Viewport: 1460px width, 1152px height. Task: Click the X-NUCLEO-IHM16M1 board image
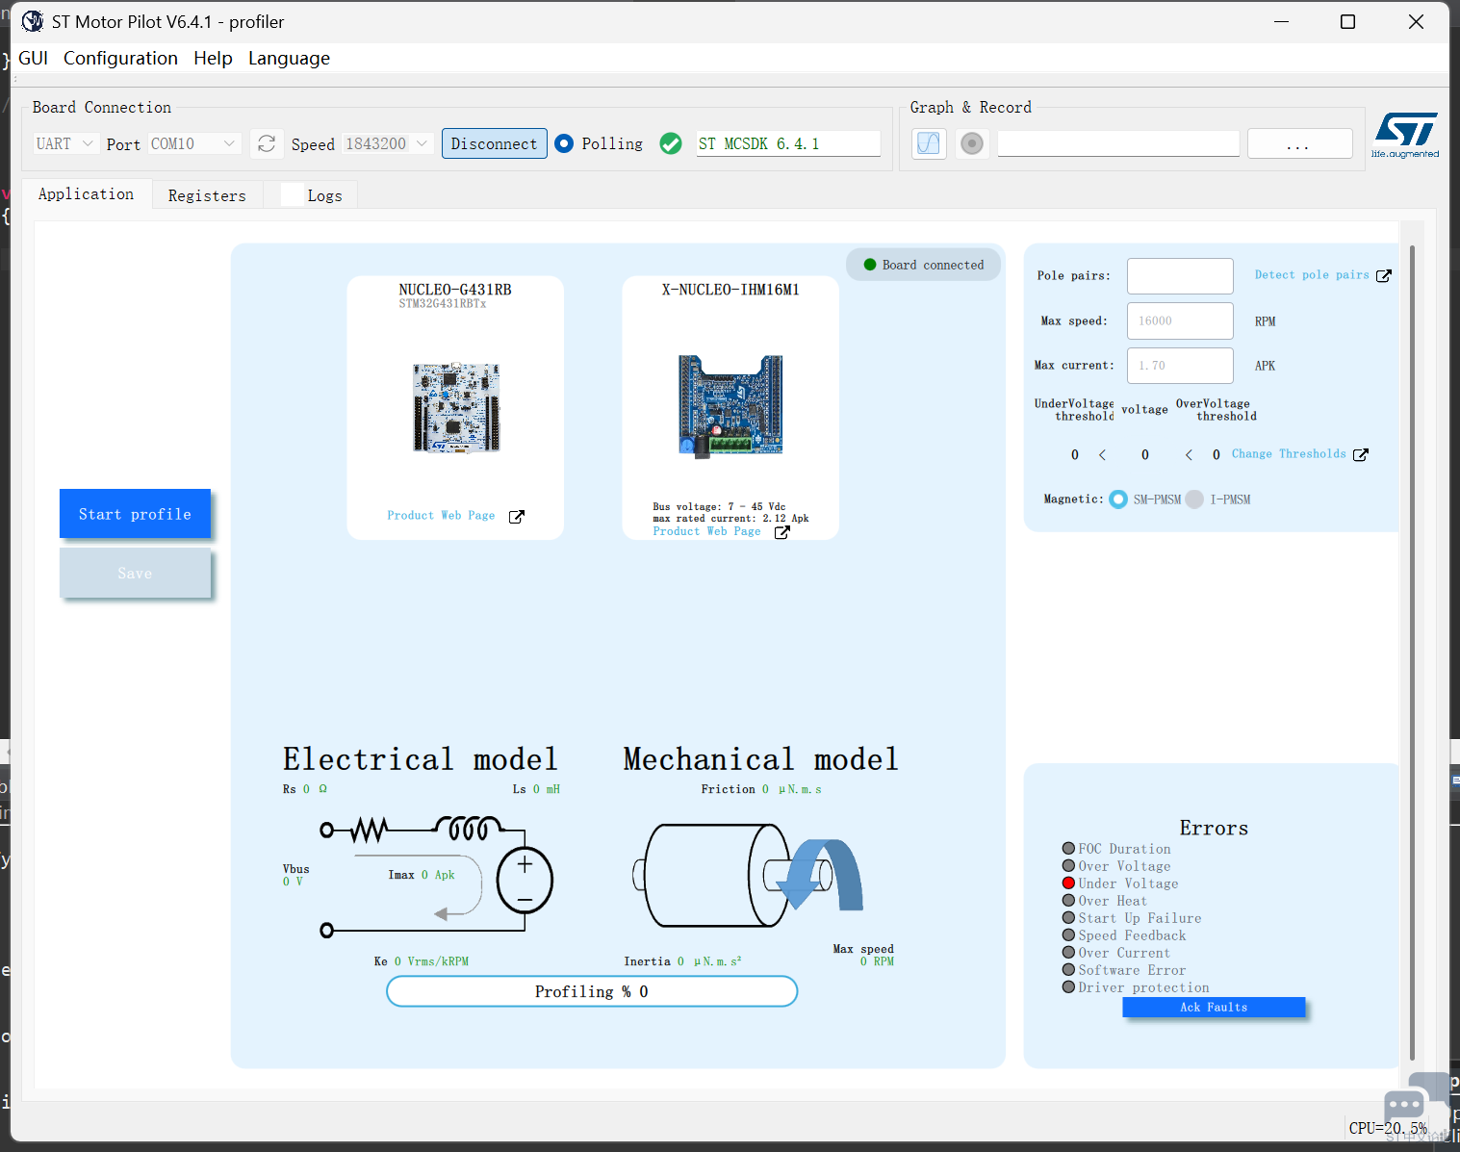[x=730, y=405]
